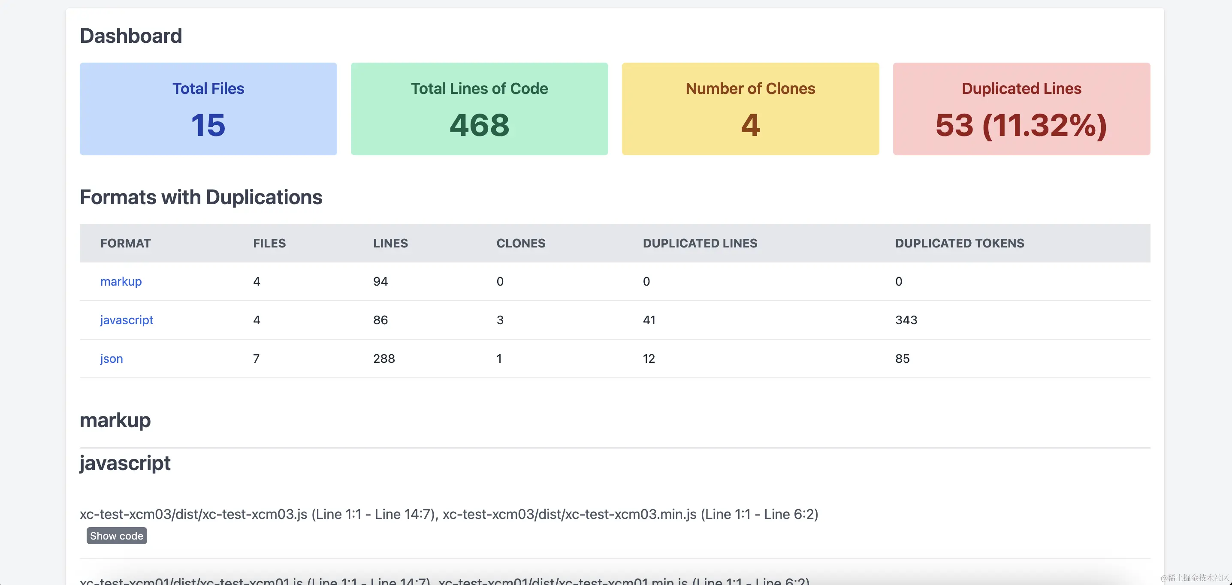This screenshot has height=585, width=1232.
Task: Click the Formats with Duplications heading
Action: [x=201, y=197]
